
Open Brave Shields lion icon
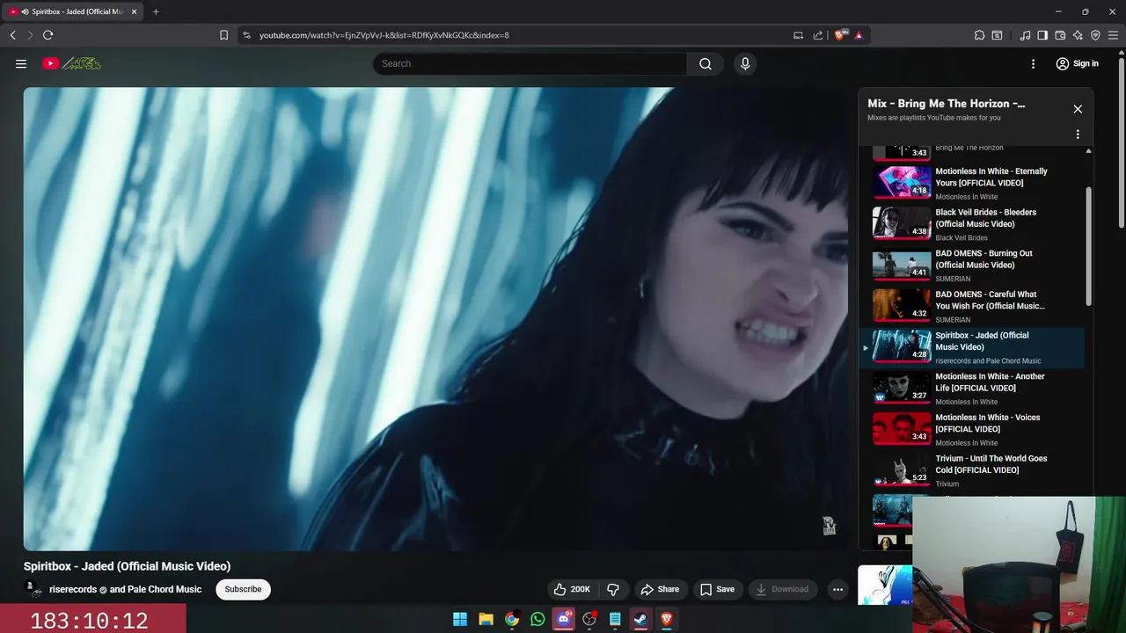pyautogui.click(x=840, y=35)
